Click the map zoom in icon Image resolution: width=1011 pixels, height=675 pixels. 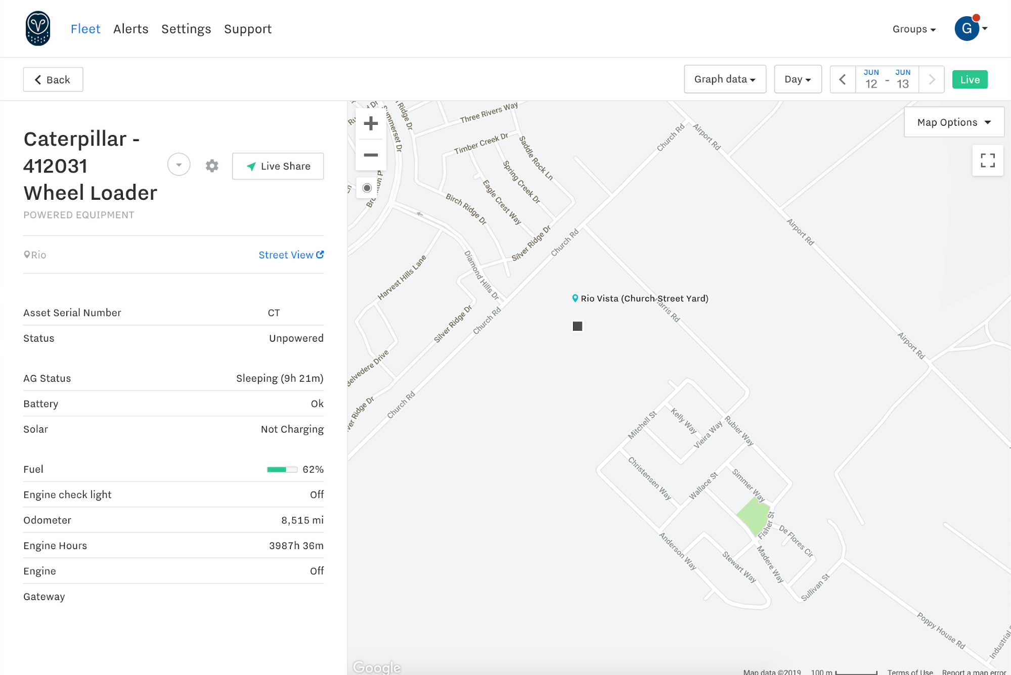370,123
